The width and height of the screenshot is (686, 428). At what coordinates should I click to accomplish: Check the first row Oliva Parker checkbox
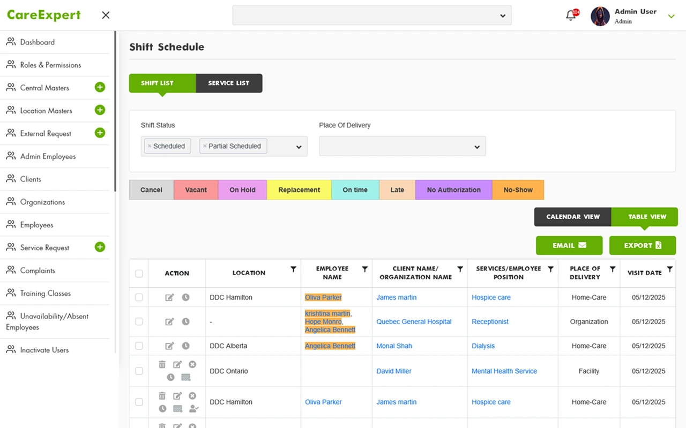tap(139, 297)
